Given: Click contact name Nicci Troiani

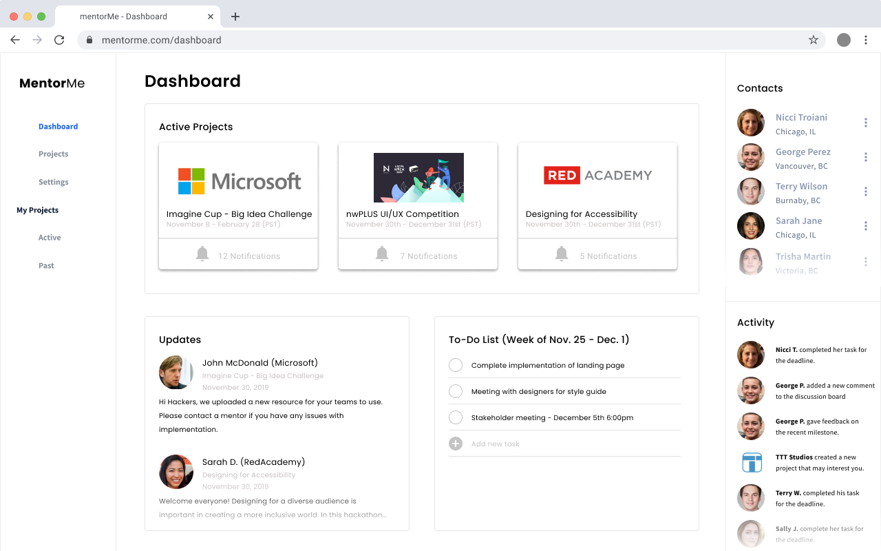Looking at the screenshot, I should point(801,117).
